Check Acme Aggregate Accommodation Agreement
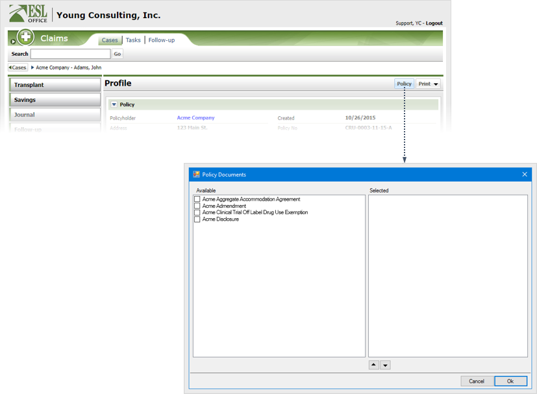 click(197, 199)
